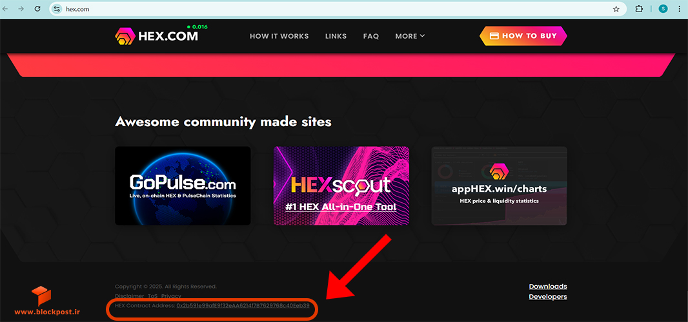688x322 pixels.
Task: Go to the LINKS menu item
Action: pos(336,36)
